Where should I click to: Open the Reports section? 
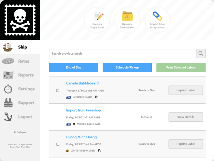26,75
